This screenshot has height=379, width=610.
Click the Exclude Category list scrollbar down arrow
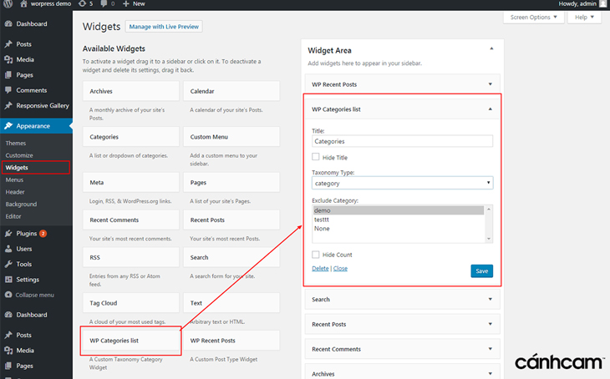click(x=489, y=239)
